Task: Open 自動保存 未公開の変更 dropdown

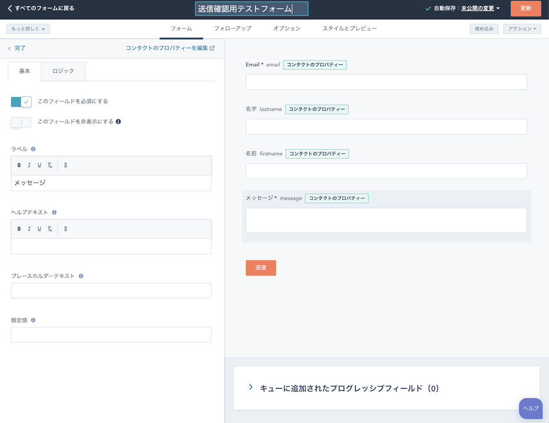Action: [x=480, y=8]
